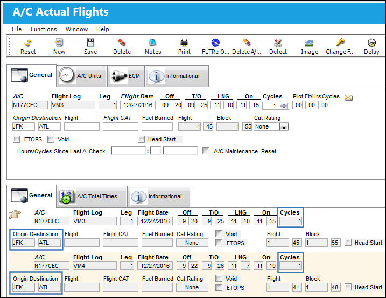Click the Reset toolbar icon
Image resolution: width=386 pixels, height=298 pixels.
coord(28,43)
